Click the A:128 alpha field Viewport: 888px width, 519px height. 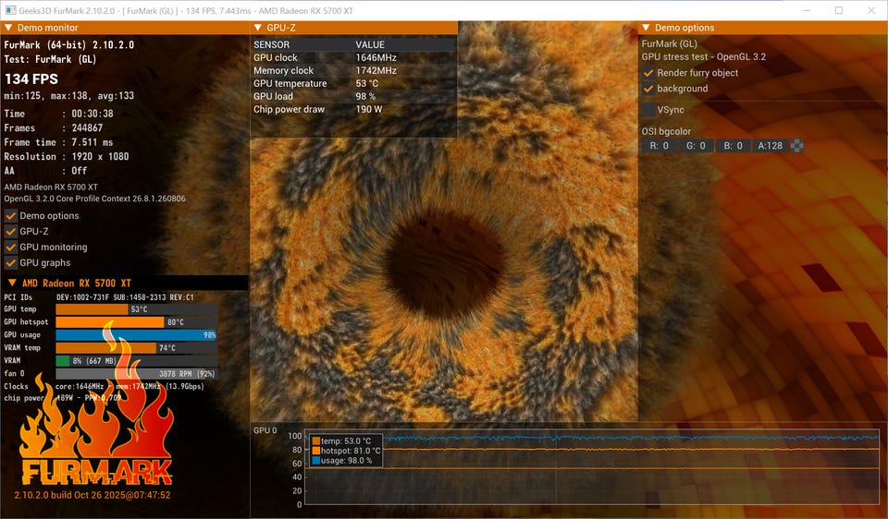pyautogui.click(x=771, y=146)
